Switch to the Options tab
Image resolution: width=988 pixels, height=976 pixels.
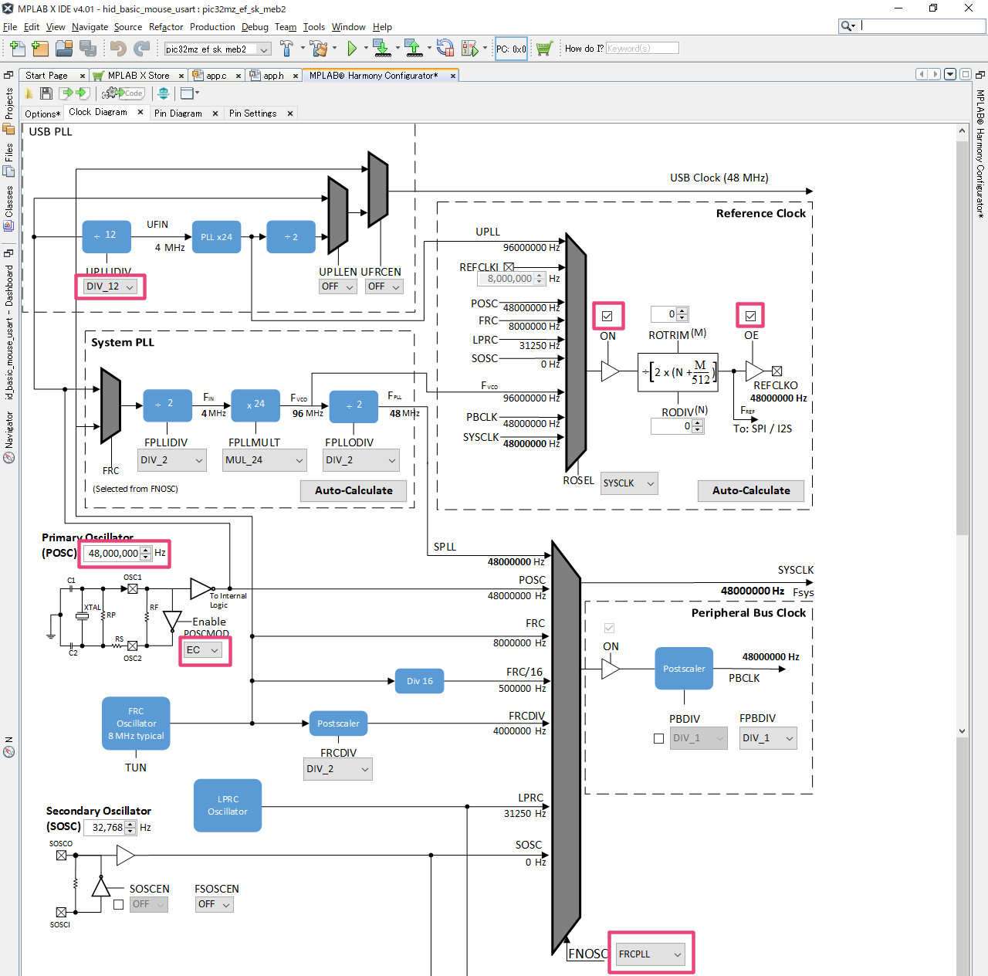[42, 114]
